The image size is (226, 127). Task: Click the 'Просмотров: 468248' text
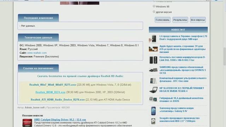[x=58, y=108]
